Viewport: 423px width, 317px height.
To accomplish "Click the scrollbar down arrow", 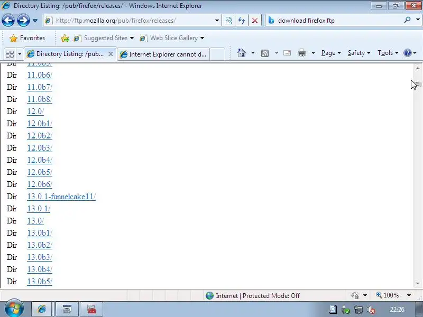I will (418, 283).
